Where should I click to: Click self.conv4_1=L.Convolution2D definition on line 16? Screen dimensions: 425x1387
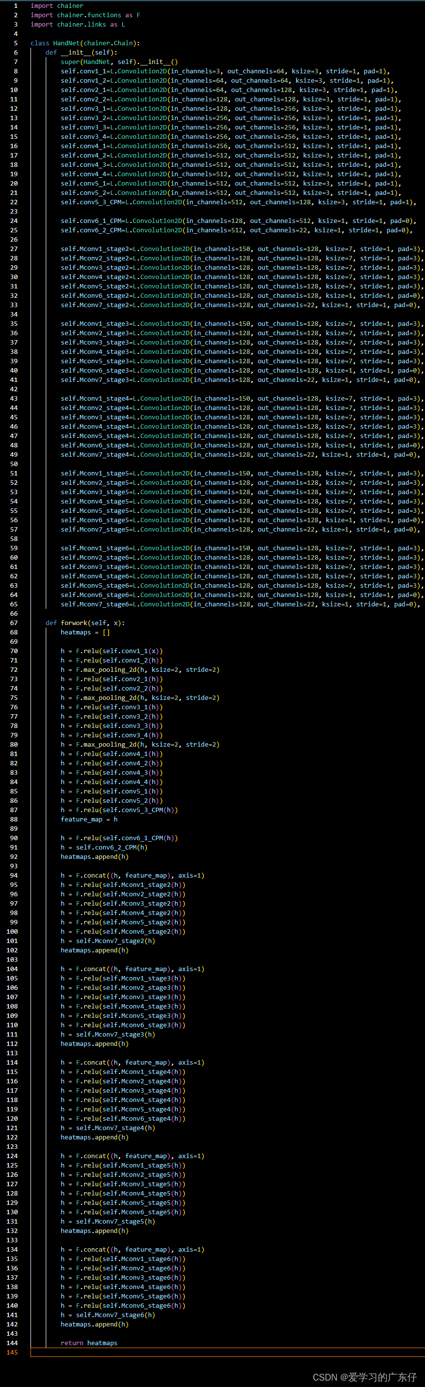coord(231,146)
